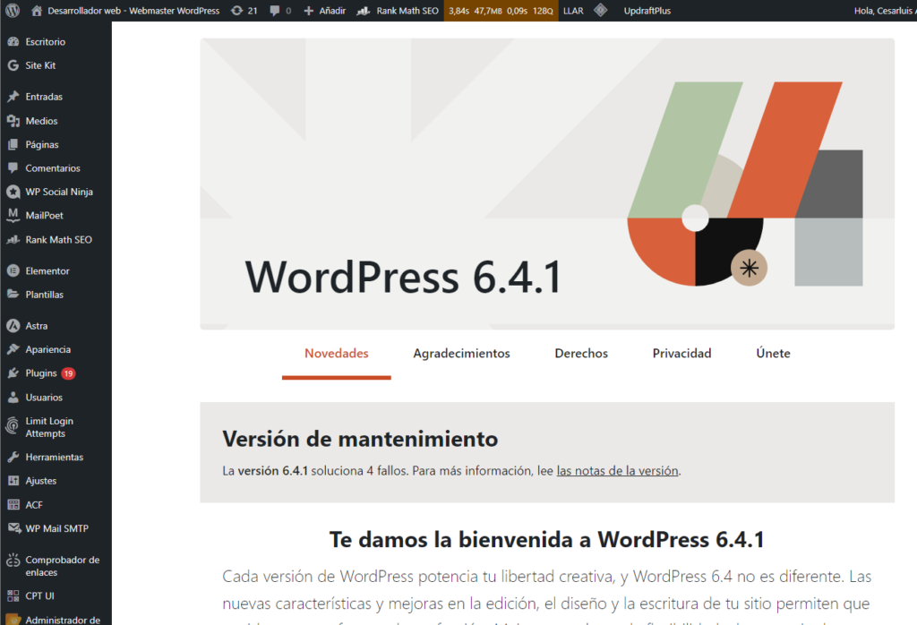
Task: Click the Plugins 19 updates badge
Action: [68, 373]
